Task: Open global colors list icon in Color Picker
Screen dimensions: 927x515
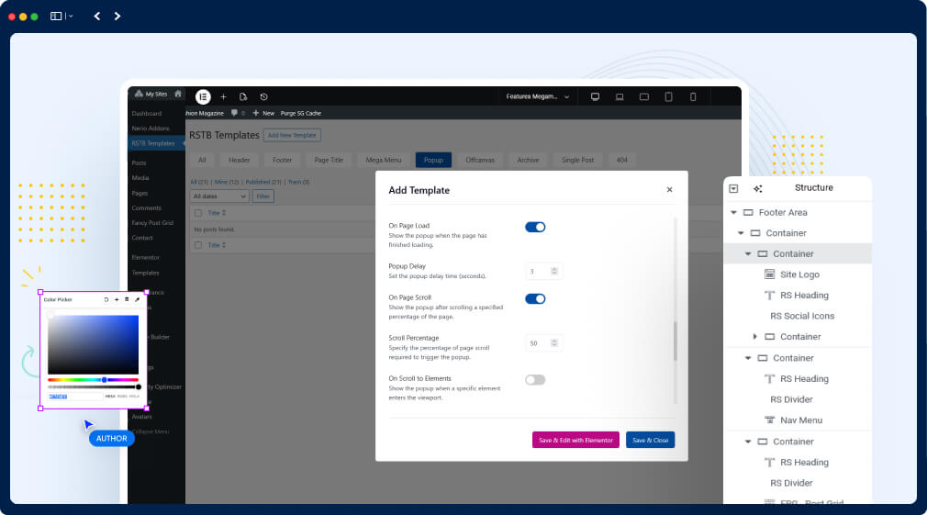Action: [127, 300]
